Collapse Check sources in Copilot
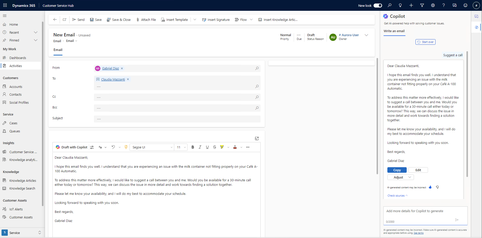482x238 pixels. pos(398,196)
